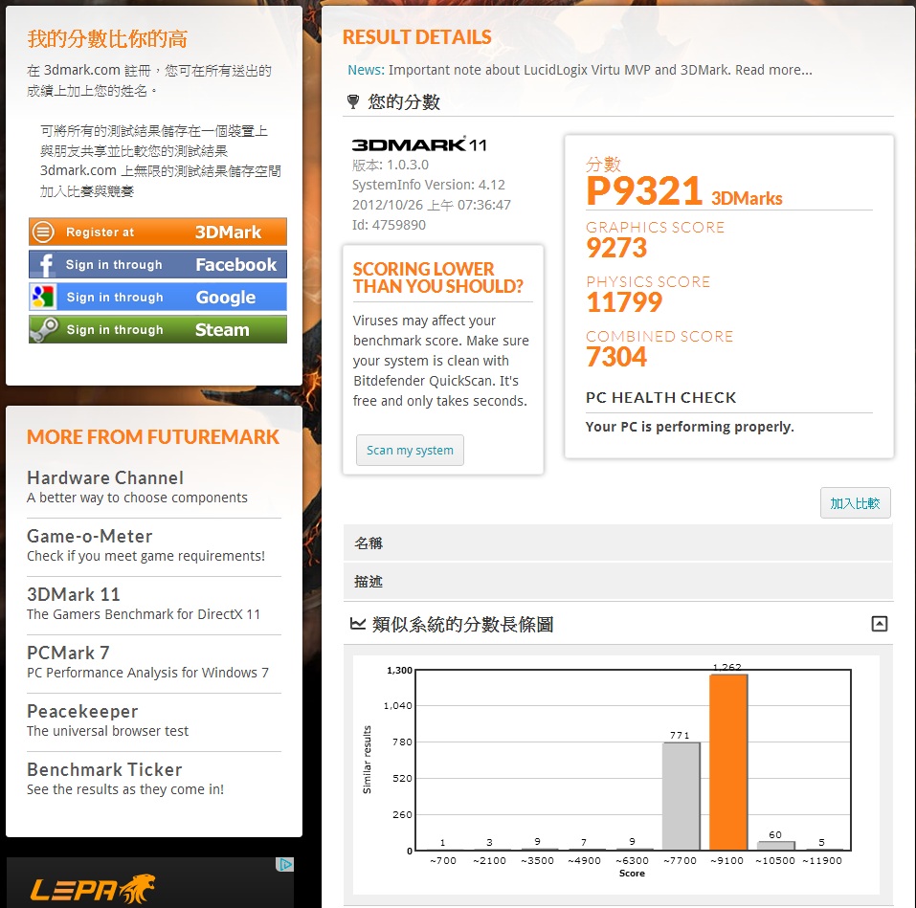
Task: Click the Facebook logo icon
Action: pos(44,264)
